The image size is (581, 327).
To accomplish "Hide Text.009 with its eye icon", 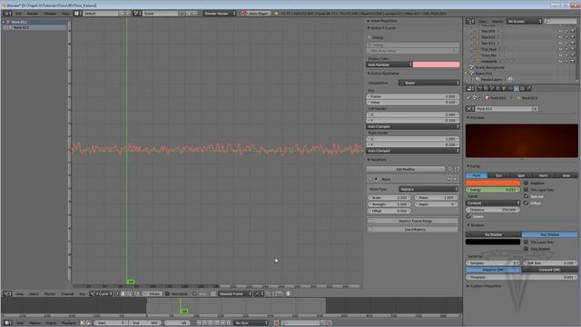I will [x=561, y=31].
